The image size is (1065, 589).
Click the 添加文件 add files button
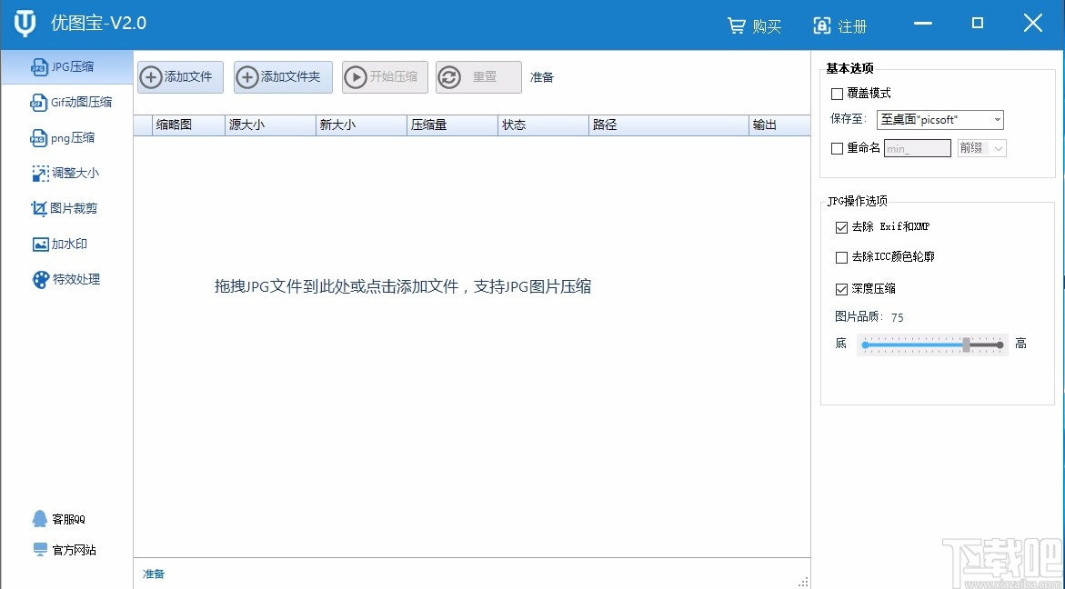coord(179,77)
